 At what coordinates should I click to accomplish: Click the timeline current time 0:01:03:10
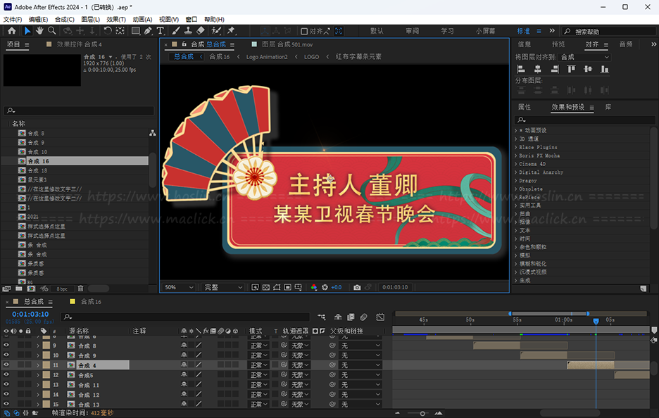(x=30, y=314)
